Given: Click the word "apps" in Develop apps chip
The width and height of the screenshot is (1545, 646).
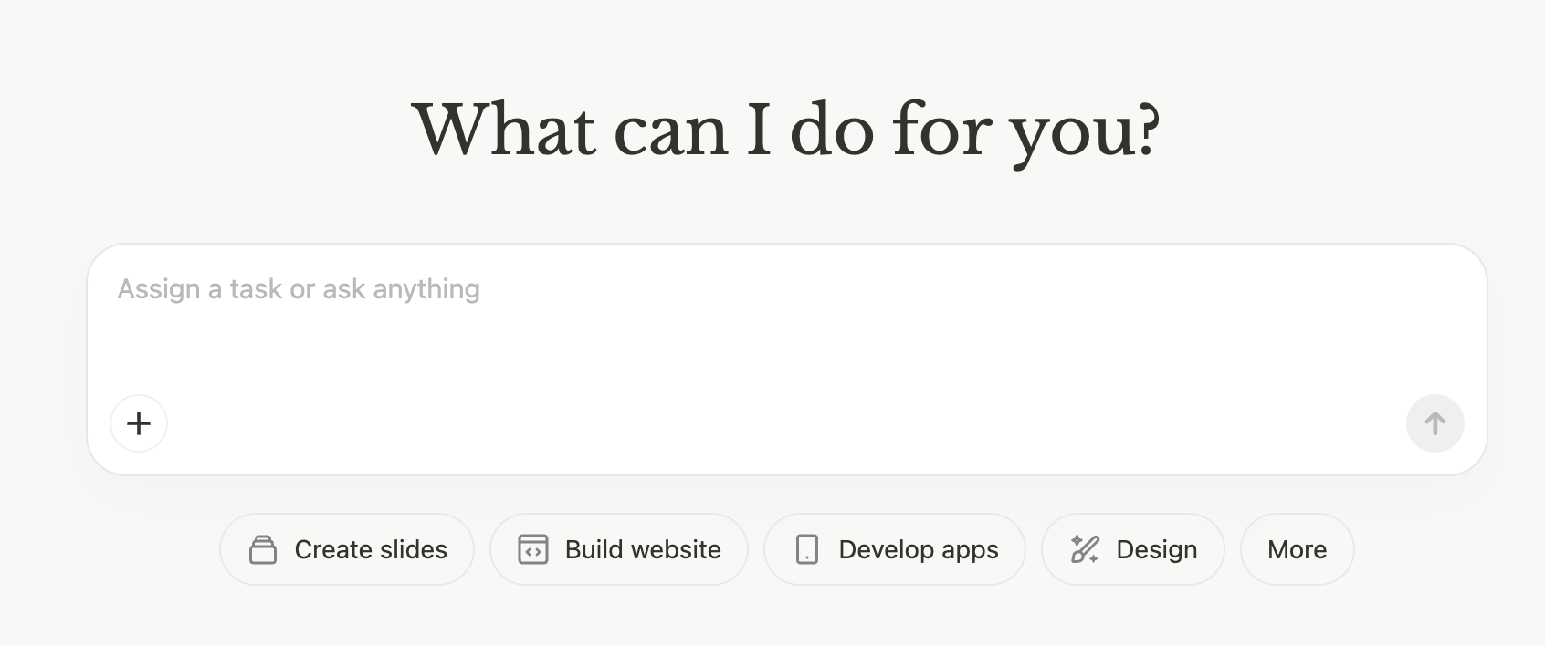Looking at the screenshot, I should (x=970, y=551).
